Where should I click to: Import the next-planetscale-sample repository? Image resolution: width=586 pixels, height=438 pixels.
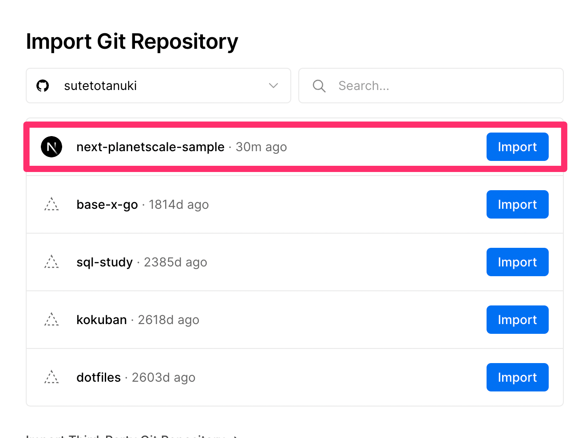(x=517, y=147)
